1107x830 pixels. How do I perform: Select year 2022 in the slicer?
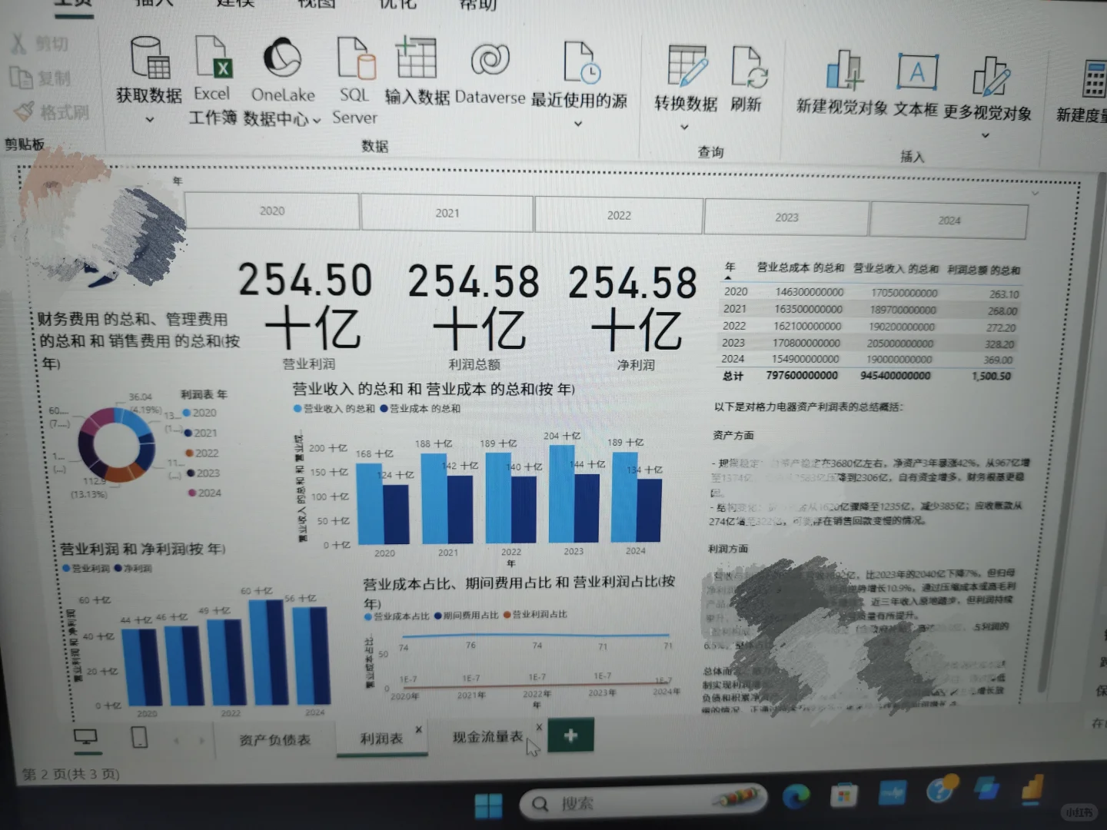619,215
